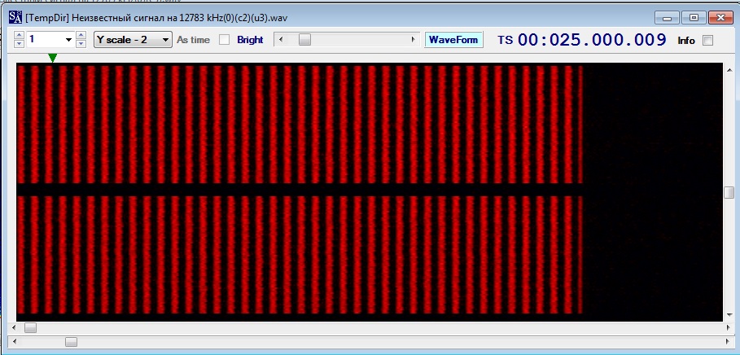Click right arrow of upper horizontal scrollbar
This screenshot has width=740, height=355.
(x=729, y=327)
